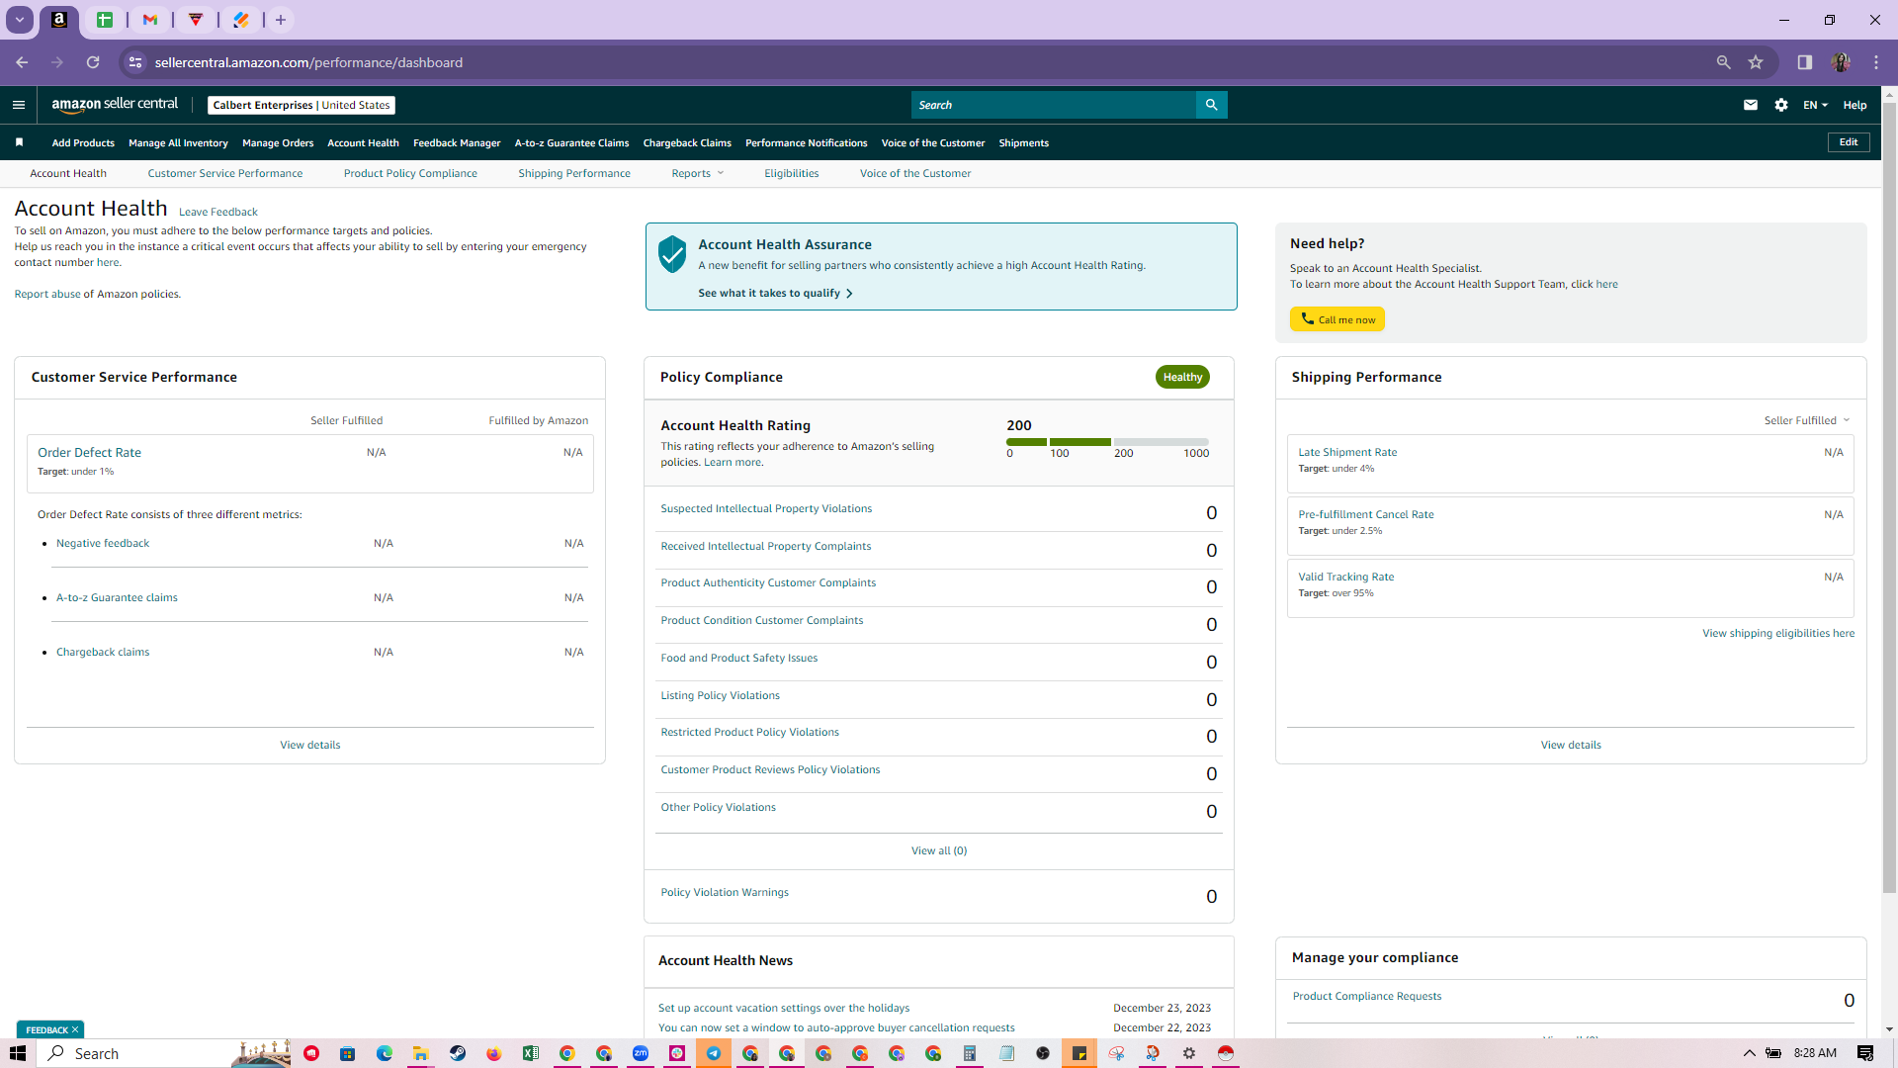1898x1068 pixels.
Task: Click Listing Policy Violations link
Action: (x=720, y=695)
